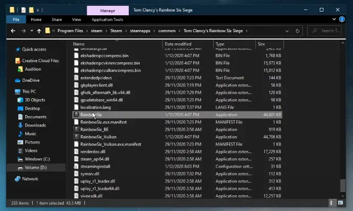Image resolution: width=353 pixels, height=211 pixels.
Task: Select the Manage contextual tab
Action: (x=108, y=11)
